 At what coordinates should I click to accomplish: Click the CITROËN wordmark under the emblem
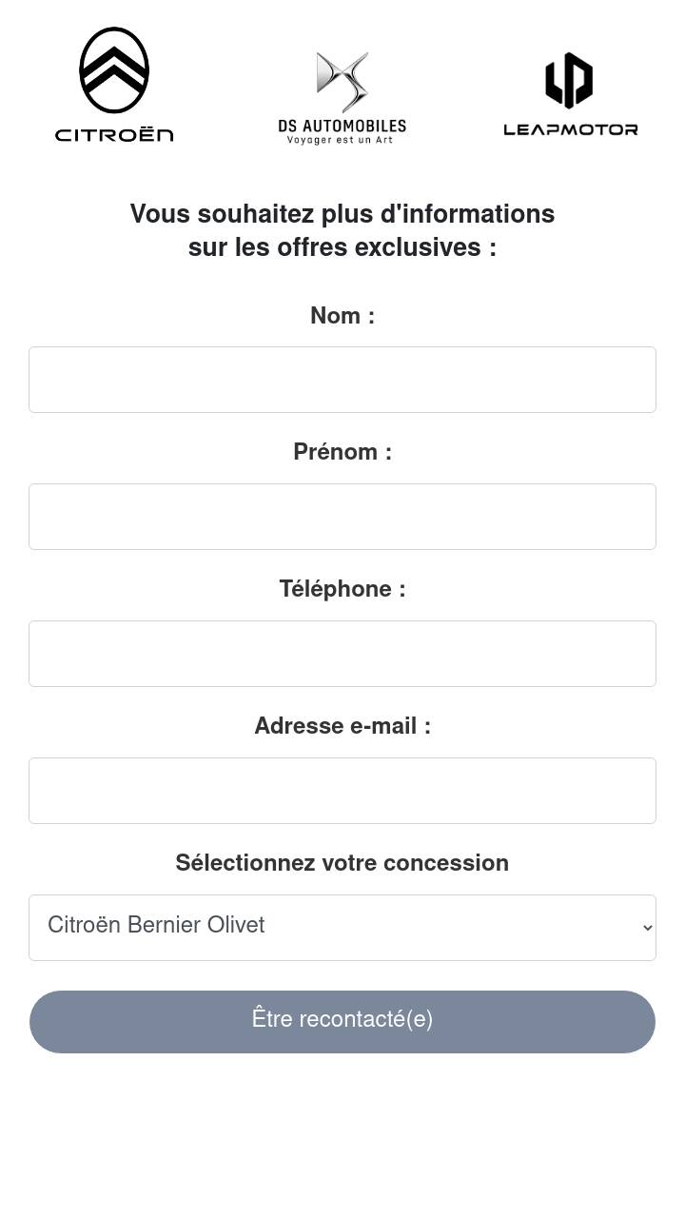[x=114, y=135]
